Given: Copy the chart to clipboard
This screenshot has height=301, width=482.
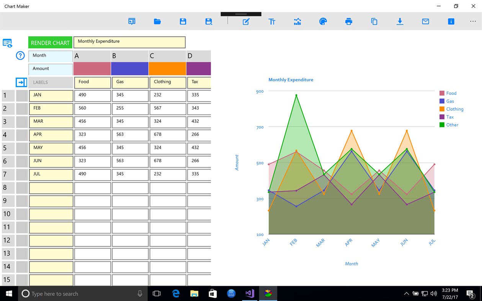Looking at the screenshot, I should (x=374, y=21).
